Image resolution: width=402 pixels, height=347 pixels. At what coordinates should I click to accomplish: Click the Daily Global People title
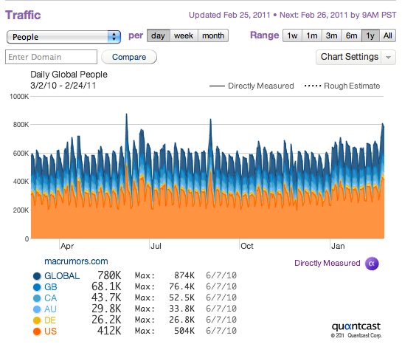point(69,75)
